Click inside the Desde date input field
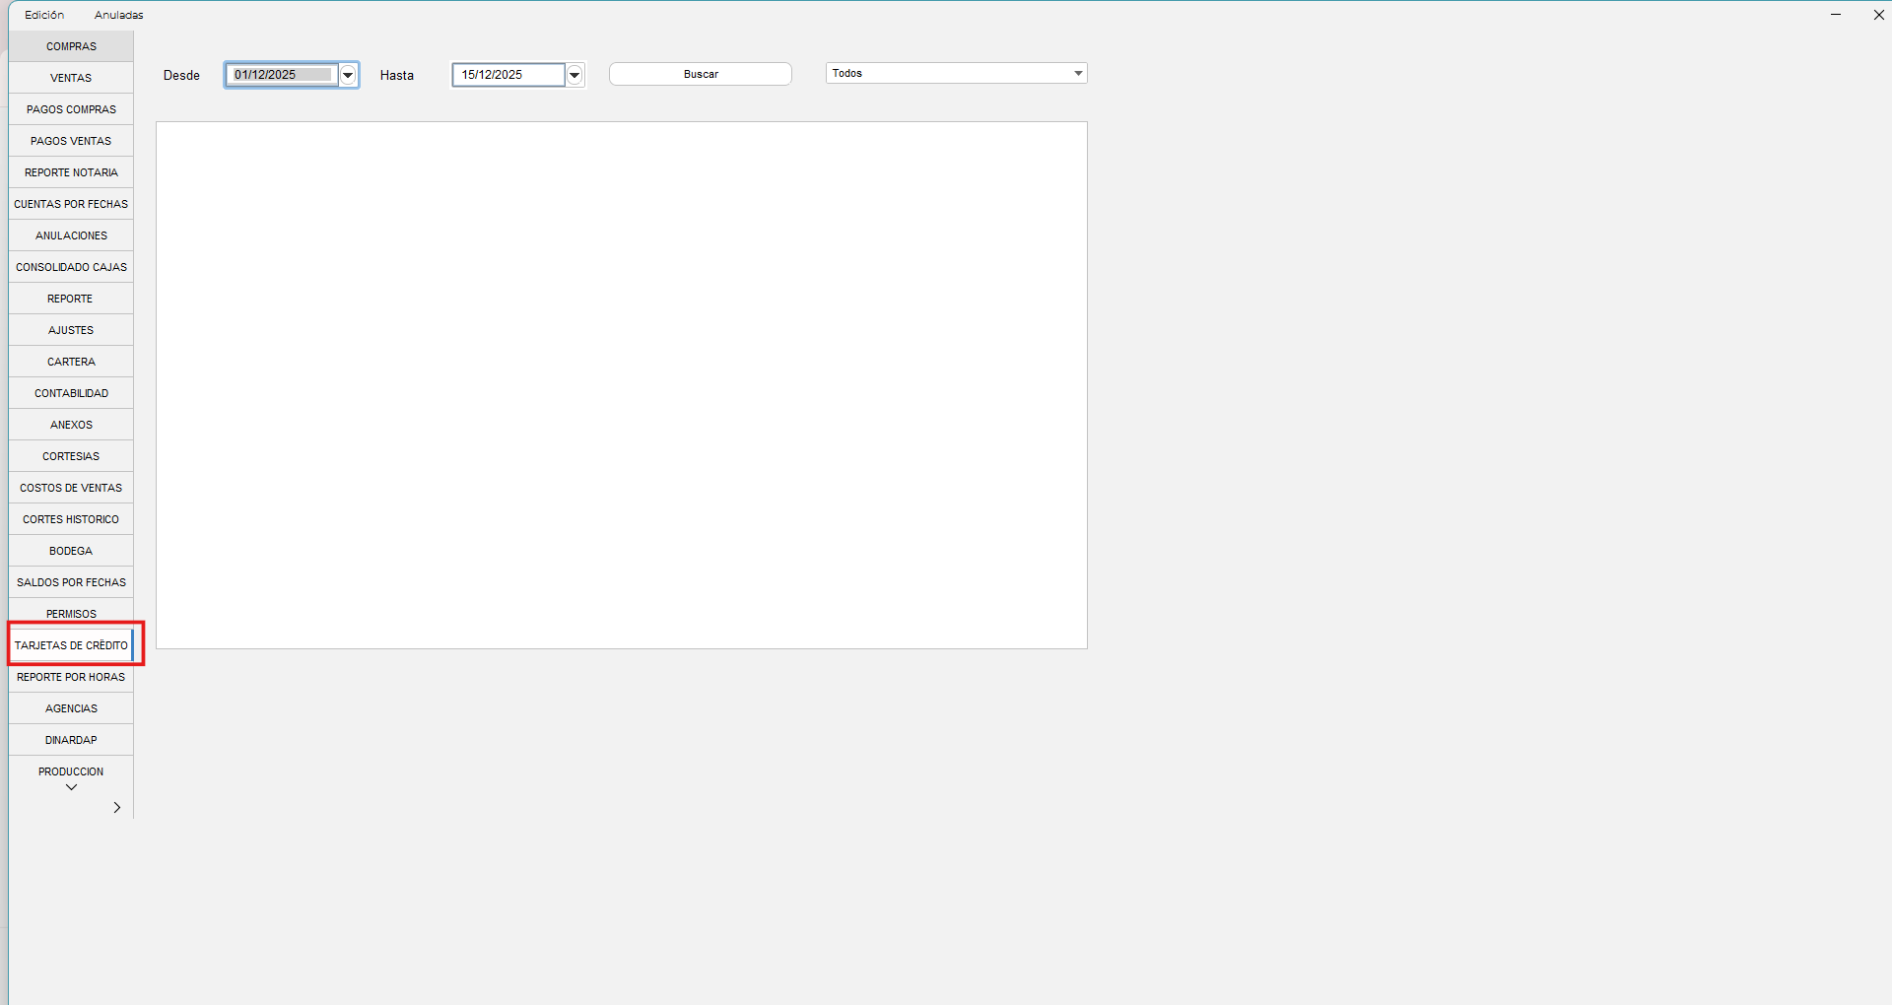This screenshot has width=1892, height=1005. point(281,74)
